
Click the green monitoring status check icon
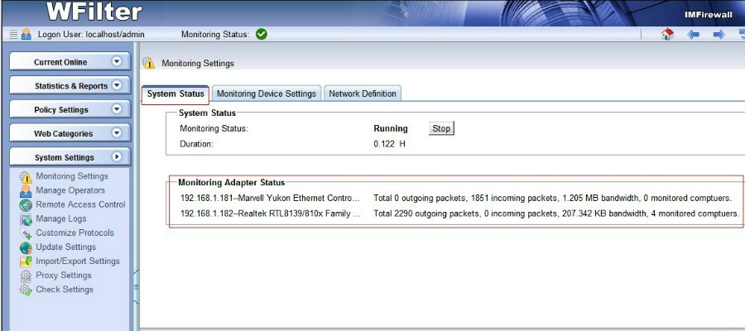[x=262, y=34]
